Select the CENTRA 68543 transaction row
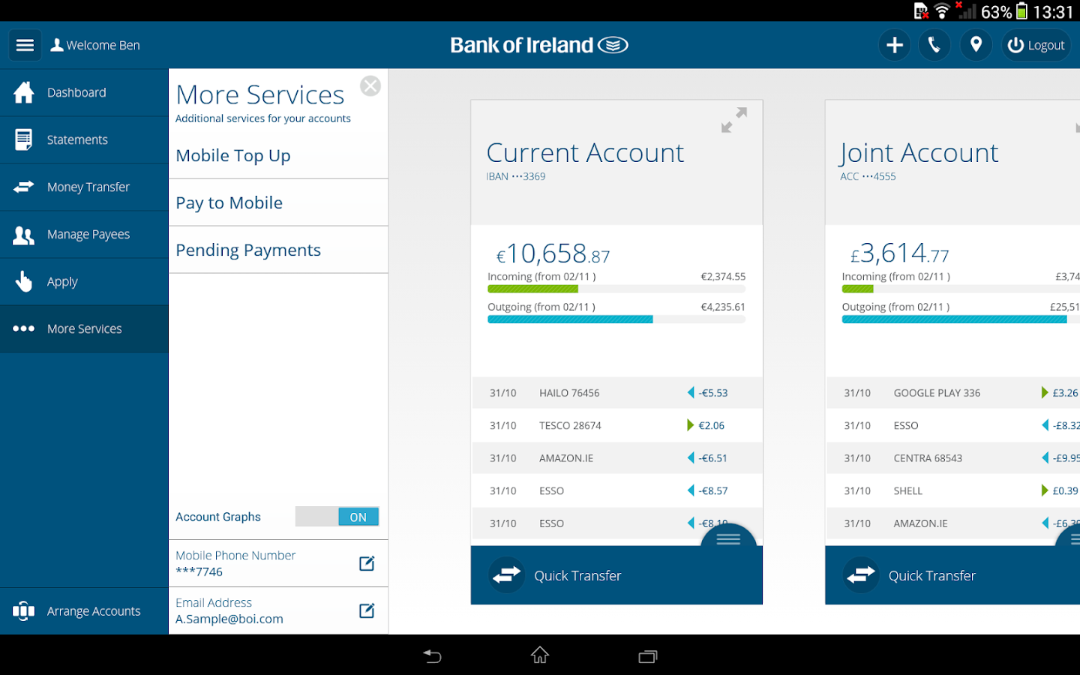The image size is (1080, 675). [x=953, y=458]
